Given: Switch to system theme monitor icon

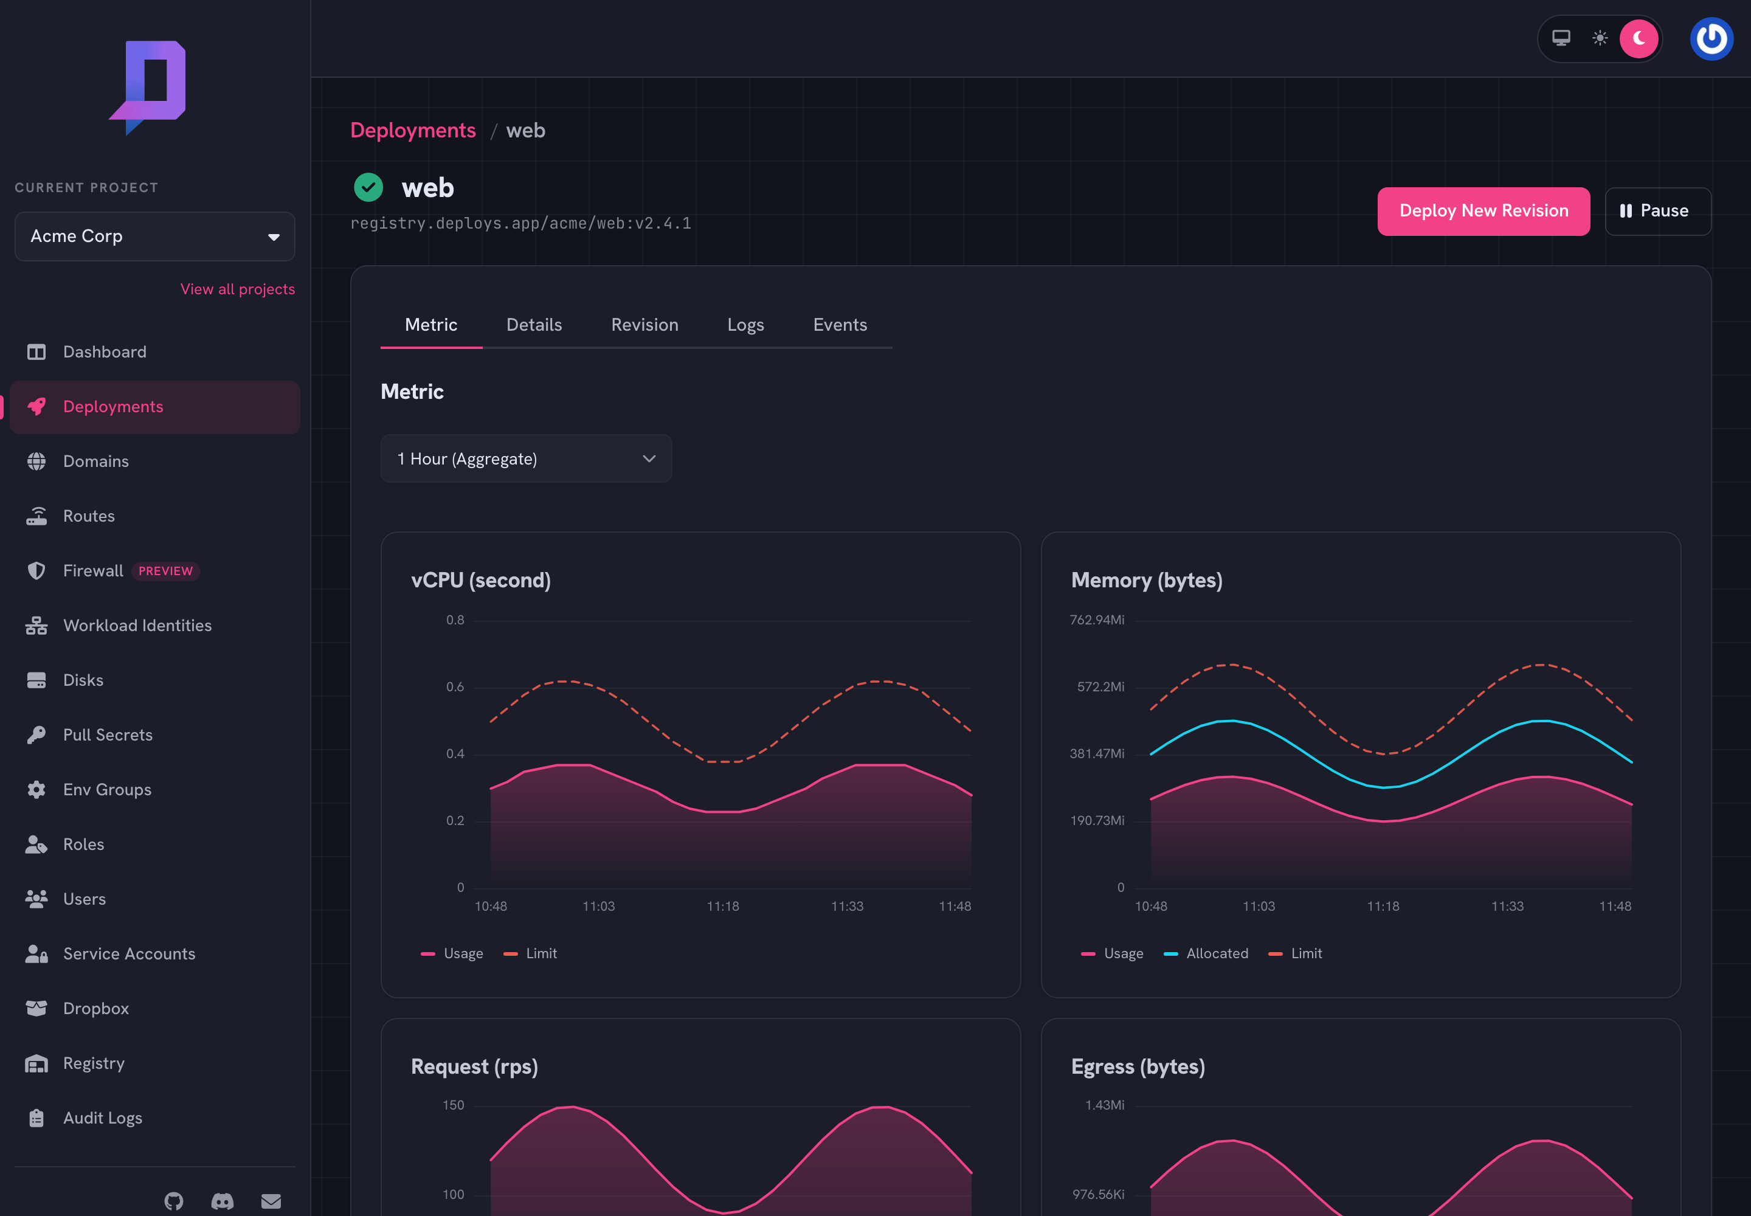Looking at the screenshot, I should point(1561,38).
